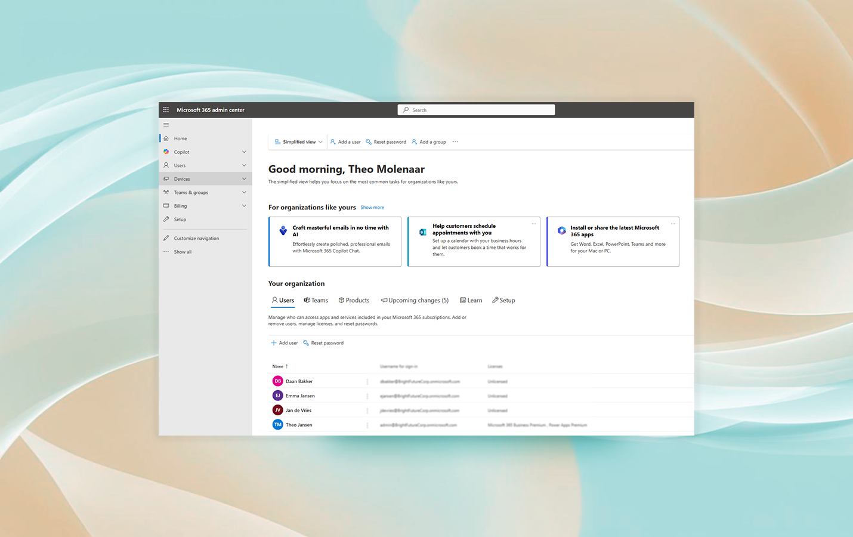The image size is (853, 537).
Task: Open the app launcher waffle icon
Action: (166, 110)
